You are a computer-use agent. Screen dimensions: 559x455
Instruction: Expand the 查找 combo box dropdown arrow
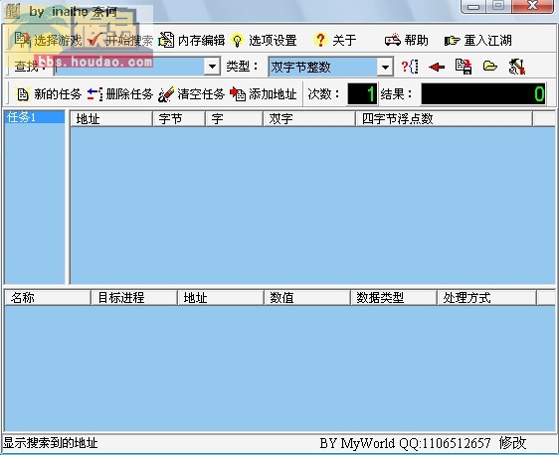212,67
